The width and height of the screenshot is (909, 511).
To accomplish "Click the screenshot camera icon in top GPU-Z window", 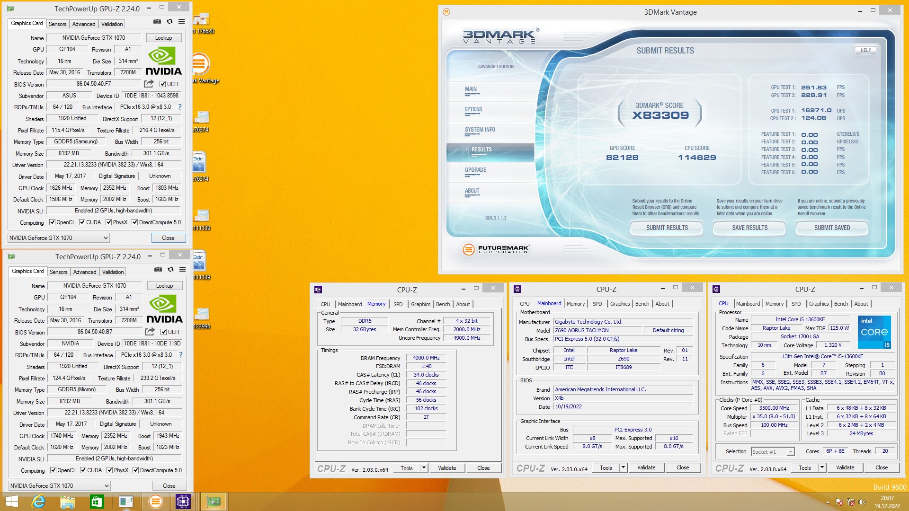I will click(157, 21).
